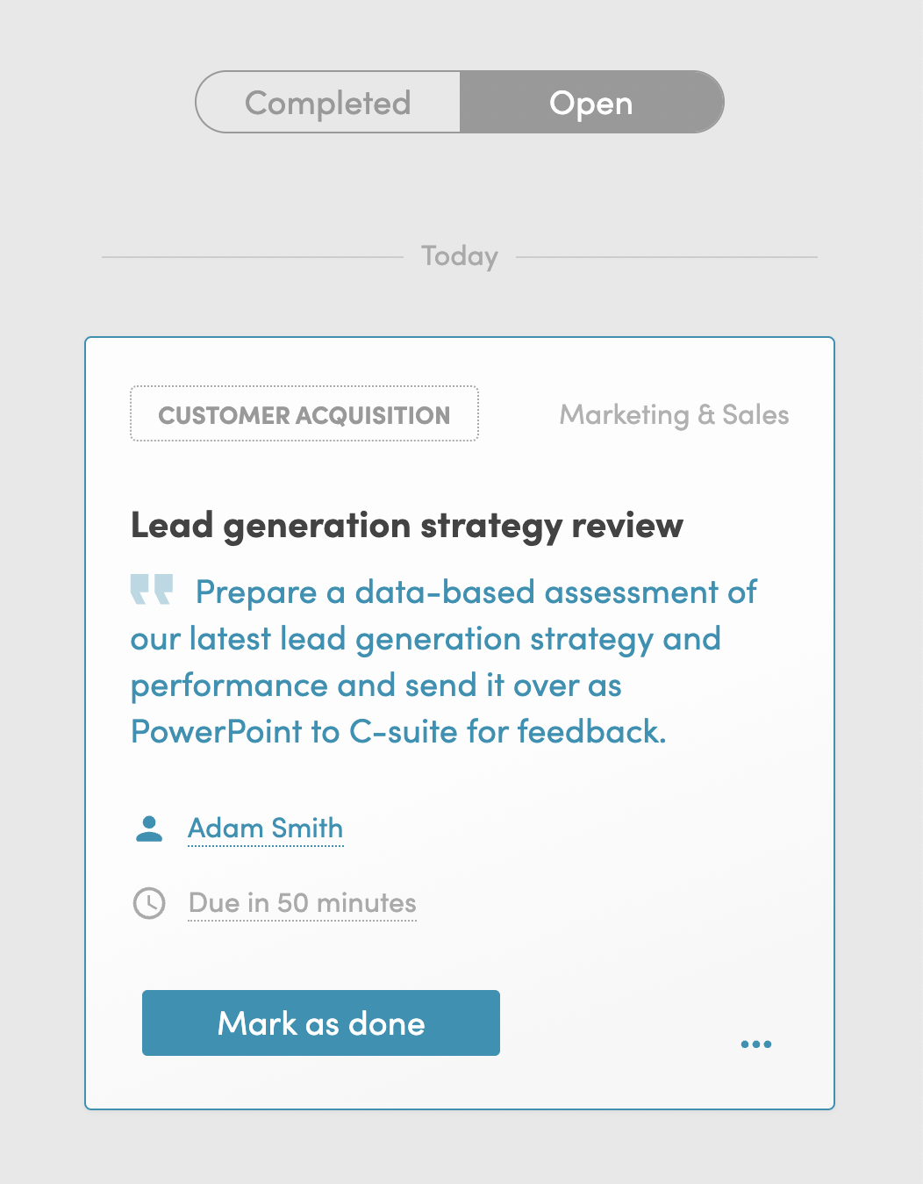Click the Mark as done button
Image resolution: width=923 pixels, height=1184 pixels.
tap(321, 1023)
